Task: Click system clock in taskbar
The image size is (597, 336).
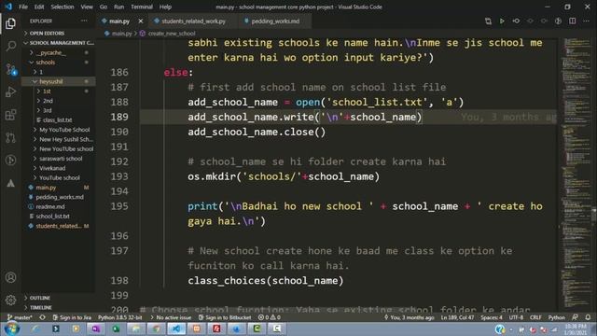Action: pos(576,329)
